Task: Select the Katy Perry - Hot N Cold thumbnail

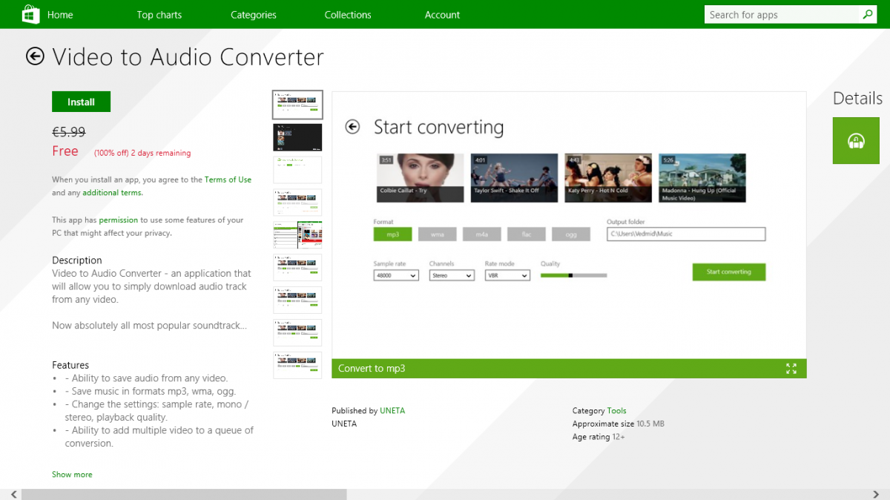Action: (x=608, y=178)
